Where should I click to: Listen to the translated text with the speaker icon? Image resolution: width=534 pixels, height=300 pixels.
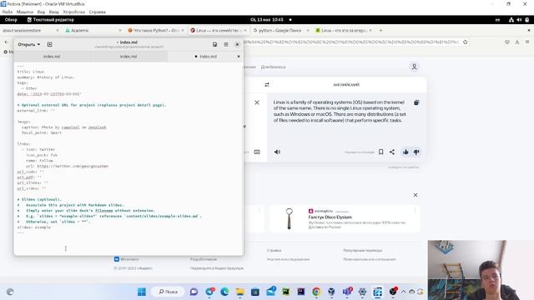[x=277, y=152]
